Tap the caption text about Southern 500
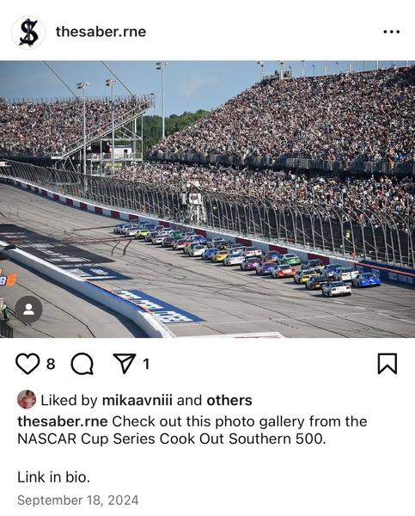This screenshot has height=516, width=415. tap(192, 430)
